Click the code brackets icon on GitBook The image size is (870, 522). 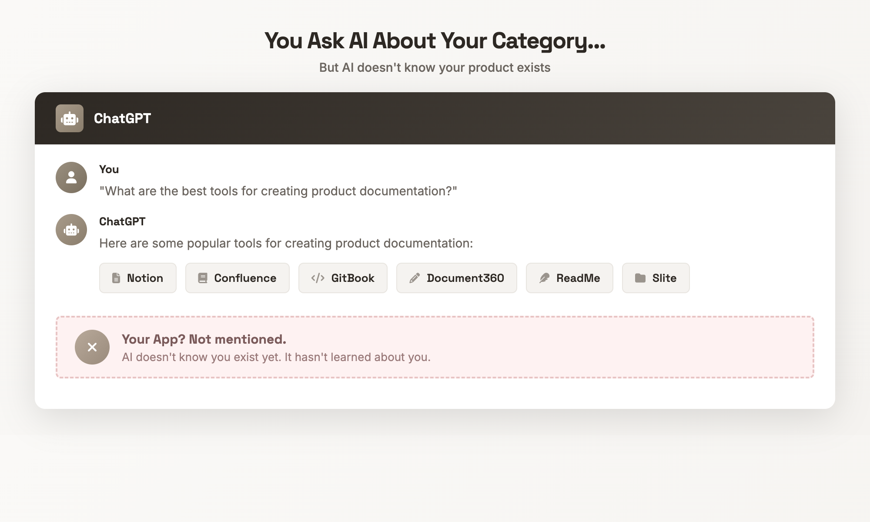(317, 278)
